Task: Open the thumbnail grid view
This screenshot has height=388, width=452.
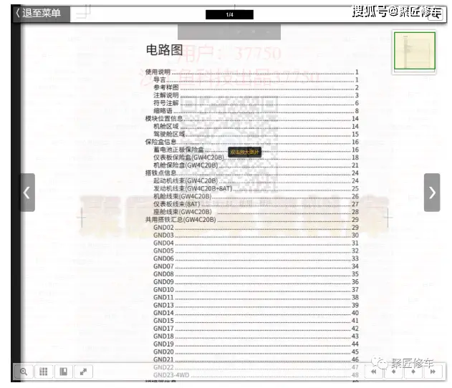Action: [x=44, y=372]
